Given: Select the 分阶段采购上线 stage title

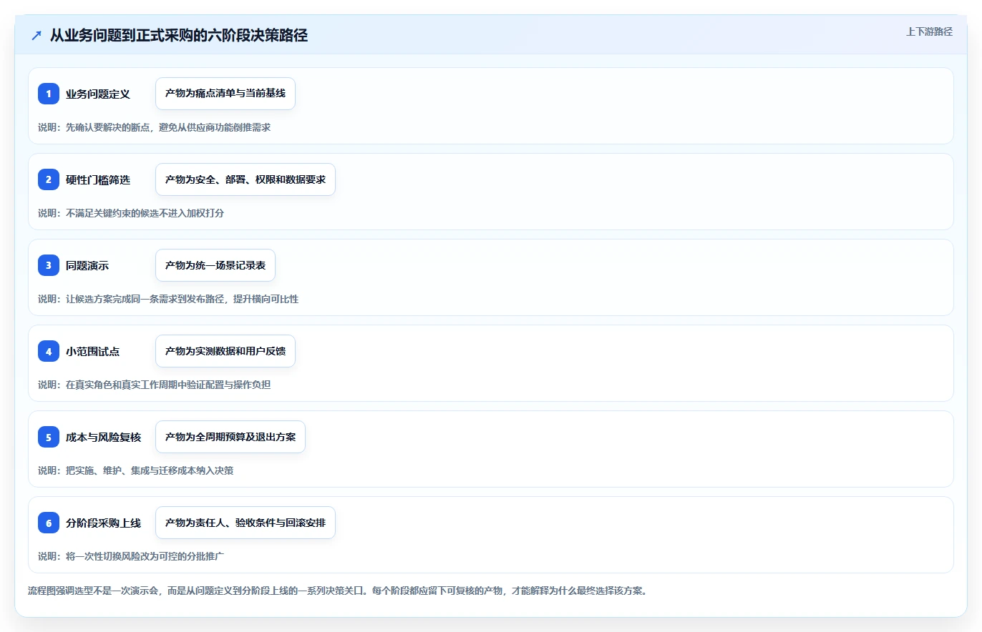Looking at the screenshot, I should click(x=104, y=523).
